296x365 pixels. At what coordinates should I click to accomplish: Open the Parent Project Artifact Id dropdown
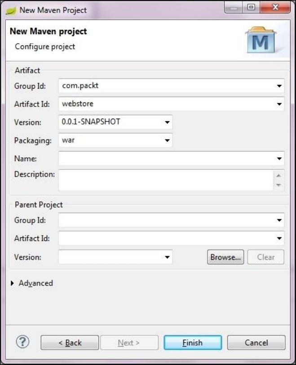(x=279, y=239)
